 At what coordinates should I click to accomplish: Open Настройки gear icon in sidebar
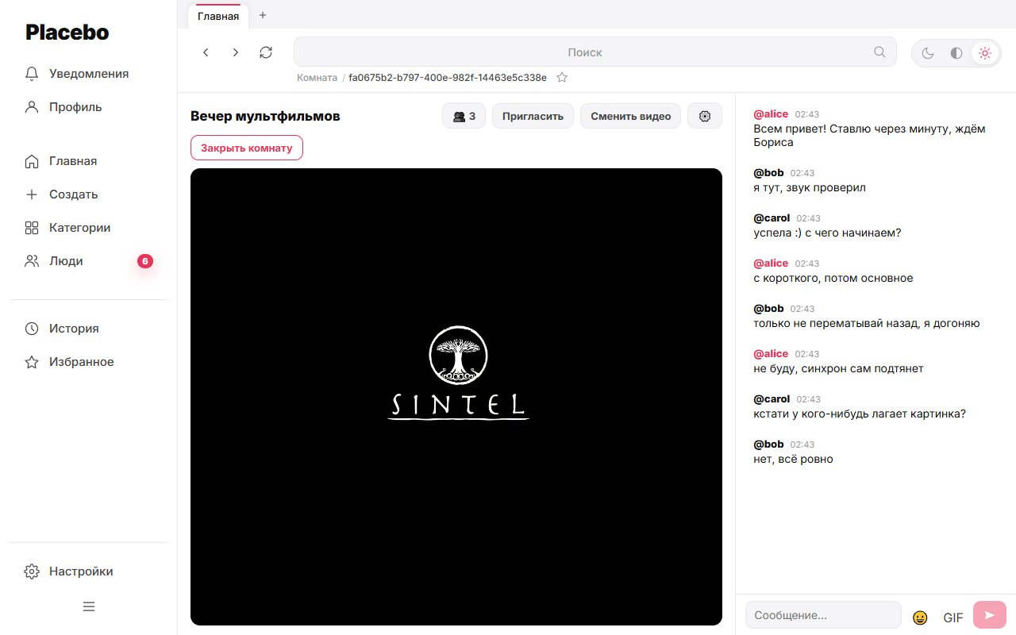32,571
